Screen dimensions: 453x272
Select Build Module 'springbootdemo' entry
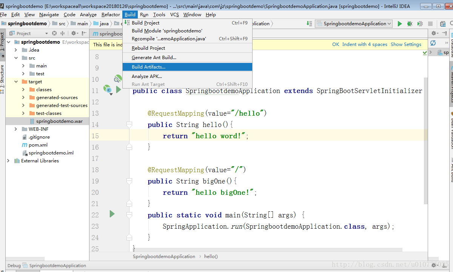tap(187, 31)
